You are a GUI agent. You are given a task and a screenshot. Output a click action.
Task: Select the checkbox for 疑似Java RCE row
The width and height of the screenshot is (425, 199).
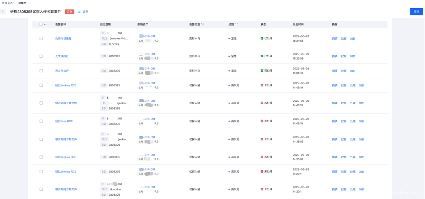(41, 121)
